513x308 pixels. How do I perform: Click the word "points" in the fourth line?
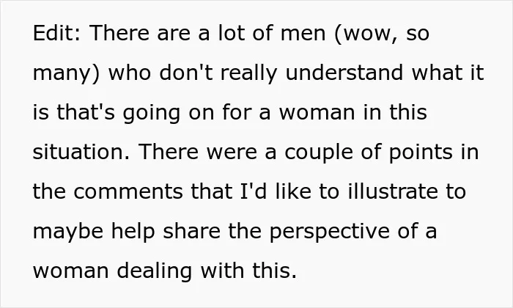[x=421, y=153]
